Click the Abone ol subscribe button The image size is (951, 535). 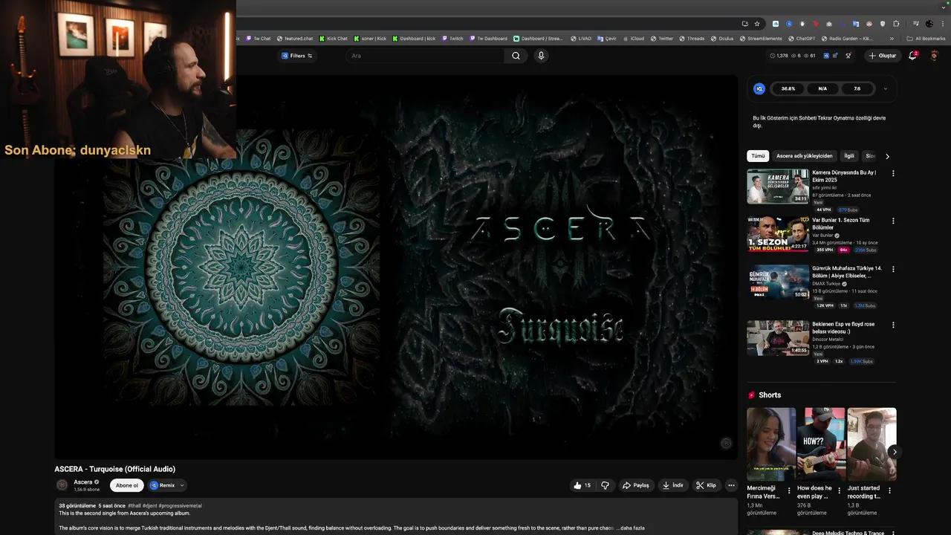(127, 485)
